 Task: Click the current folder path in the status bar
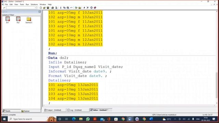click(164, 115)
